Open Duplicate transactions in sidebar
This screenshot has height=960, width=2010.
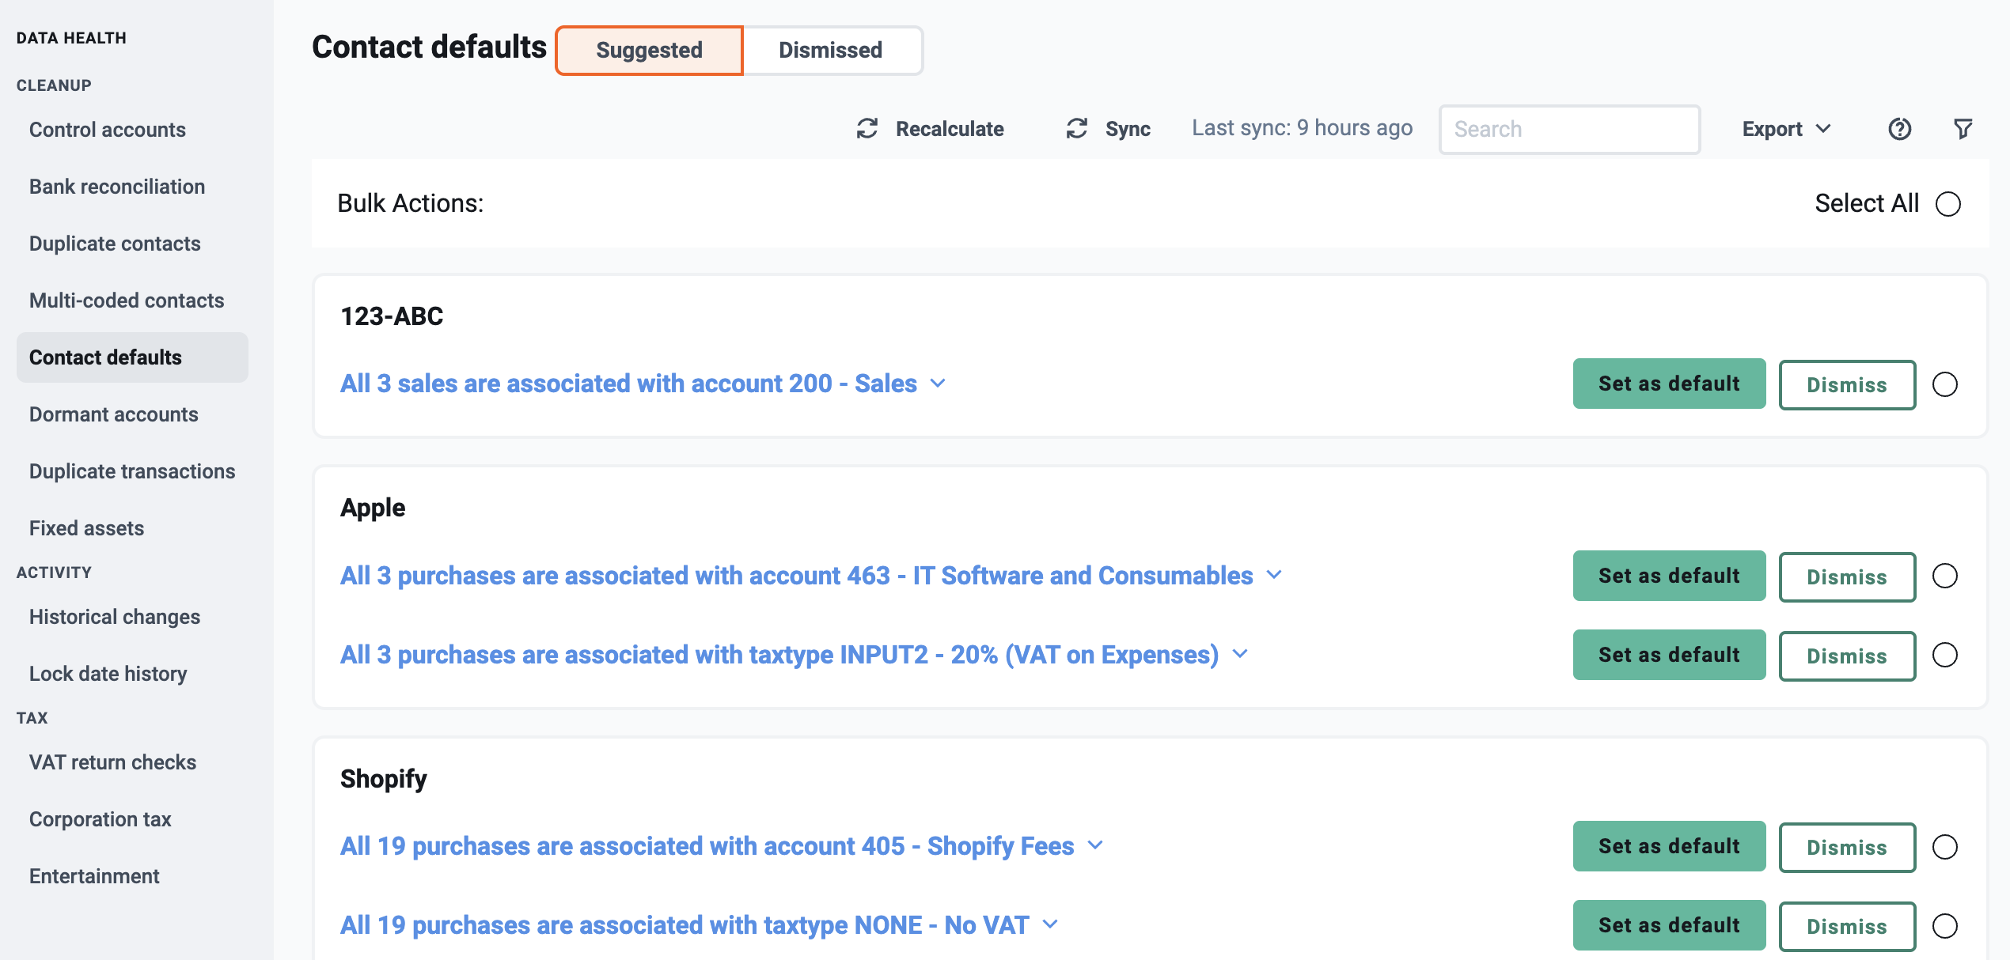coord(132,471)
